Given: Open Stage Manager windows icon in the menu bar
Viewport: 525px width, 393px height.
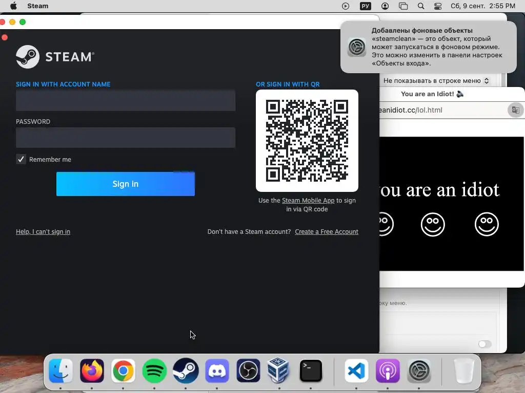Looking at the screenshot, I should pyautogui.click(x=403, y=6).
